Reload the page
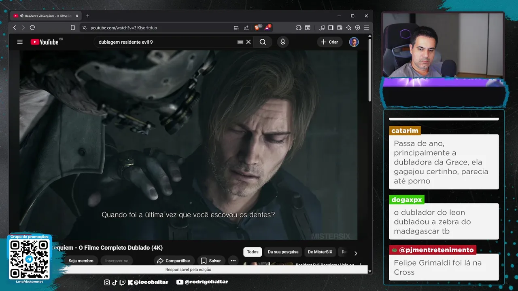This screenshot has height=291, width=518. point(32,27)
